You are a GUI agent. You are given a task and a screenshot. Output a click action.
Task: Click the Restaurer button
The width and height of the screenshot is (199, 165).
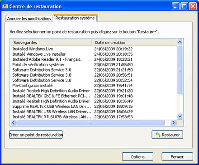tap(167, 135)
